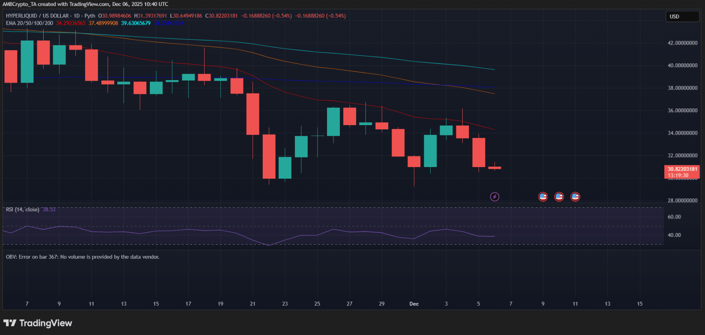Click the bar countdown timer 13:19:30
Image resolution: width=705 pixels, height=335 pixels.
[x=678, y=175]
